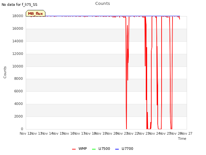Click the vertical 'Counts' y-axis label
The height and width of the screenshot is (155, 206).
click(5, 72)
